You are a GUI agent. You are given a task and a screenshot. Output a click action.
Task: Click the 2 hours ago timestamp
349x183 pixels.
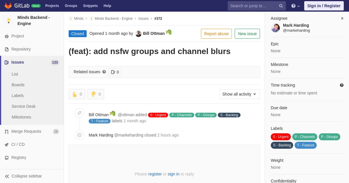pos(168,135)
